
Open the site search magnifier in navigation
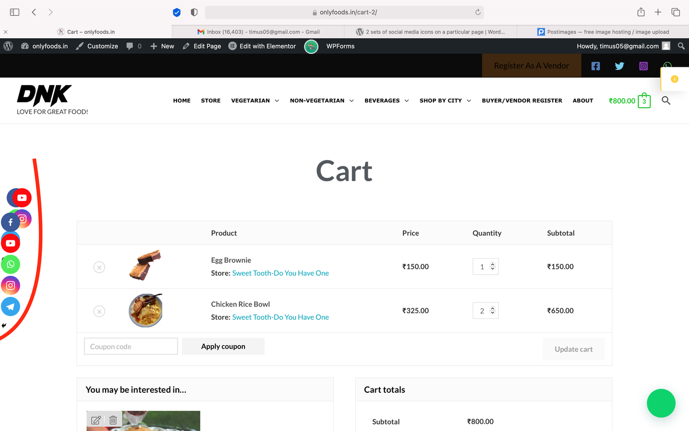[666, 101]
